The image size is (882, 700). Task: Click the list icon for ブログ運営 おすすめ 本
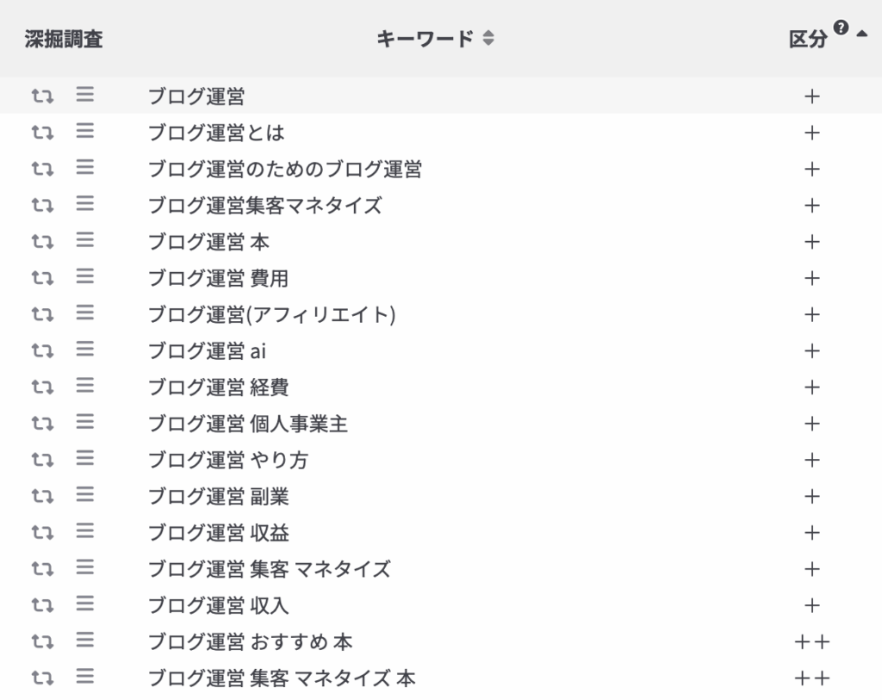84,641
